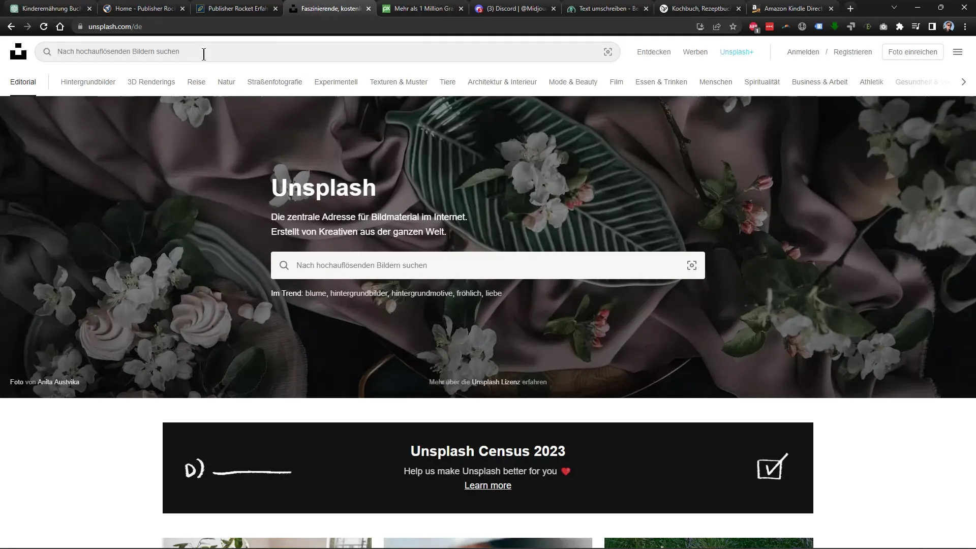The width and height of the screenshot is (976, 549).
Task: Select the Natur category
Action: [x=226, y=82]
